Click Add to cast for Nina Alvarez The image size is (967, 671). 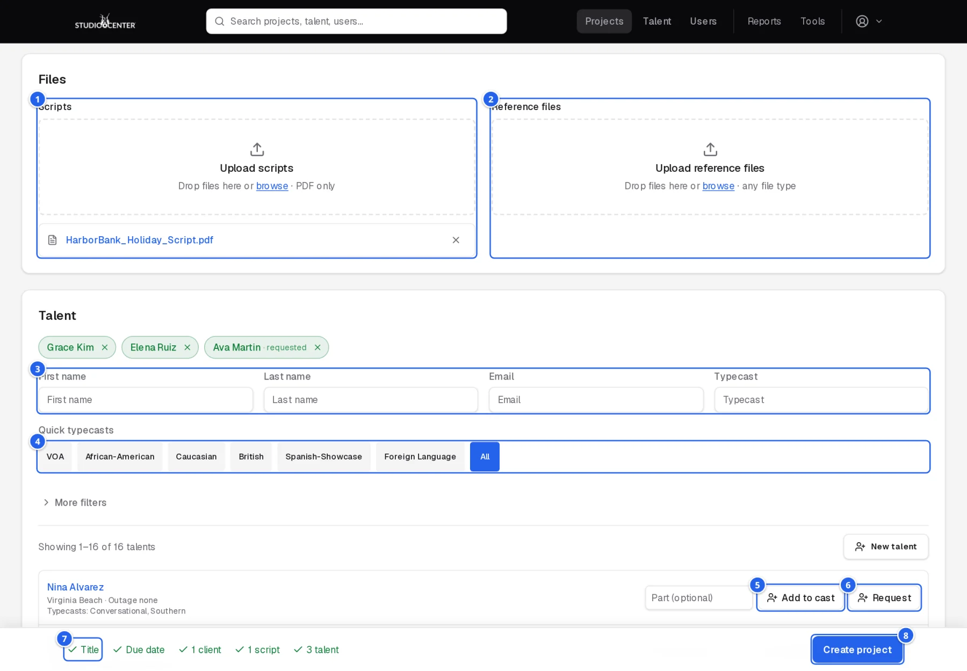coord(800,598)
